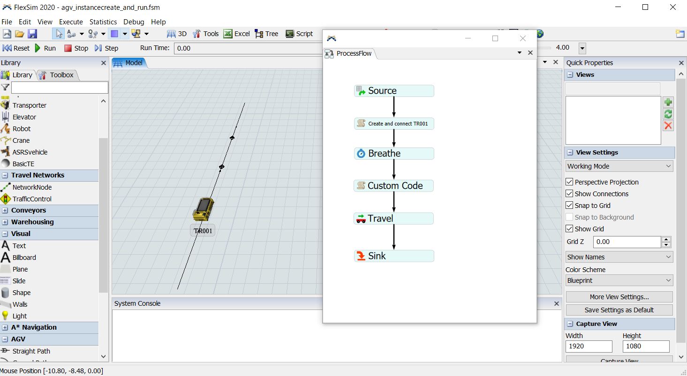Open the Color Scheme Blueprint dropdown
Image resolution: width=687 pixels, height=376 pixels.
619,280
